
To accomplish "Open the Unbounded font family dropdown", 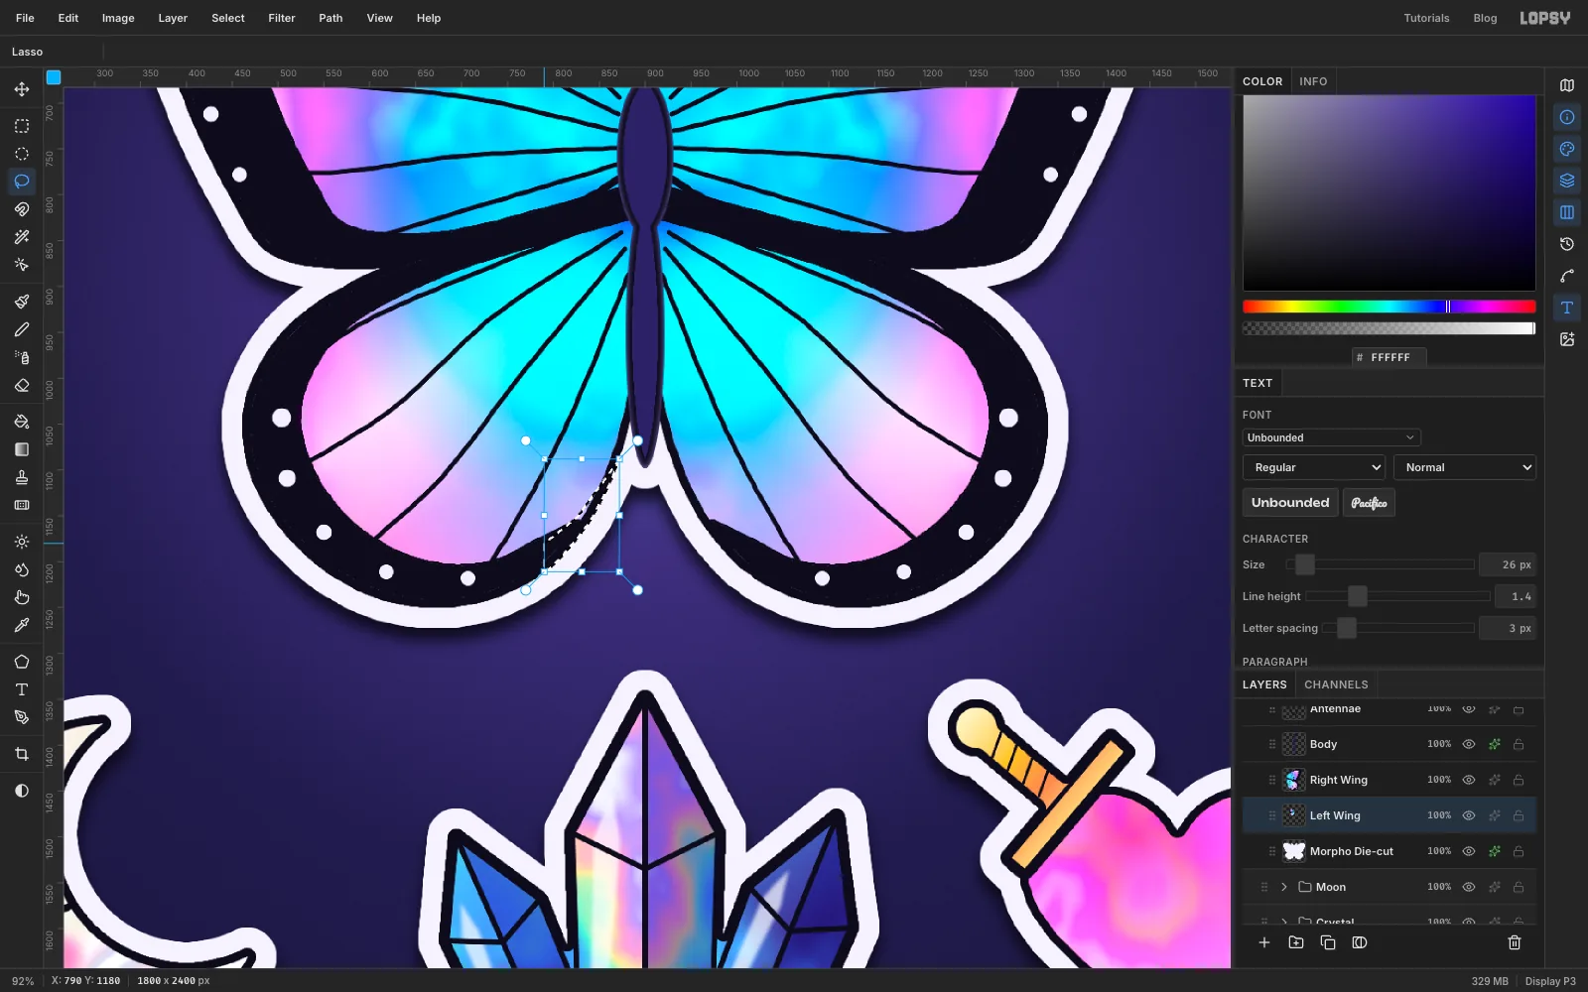I will click(x=1331, y=437).
